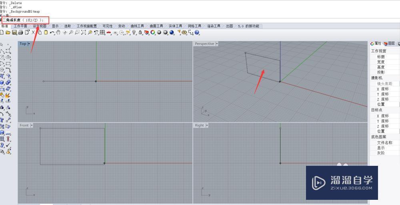
Task: Select the Rectangle tool in left toolbar
Action: point(8,64)
